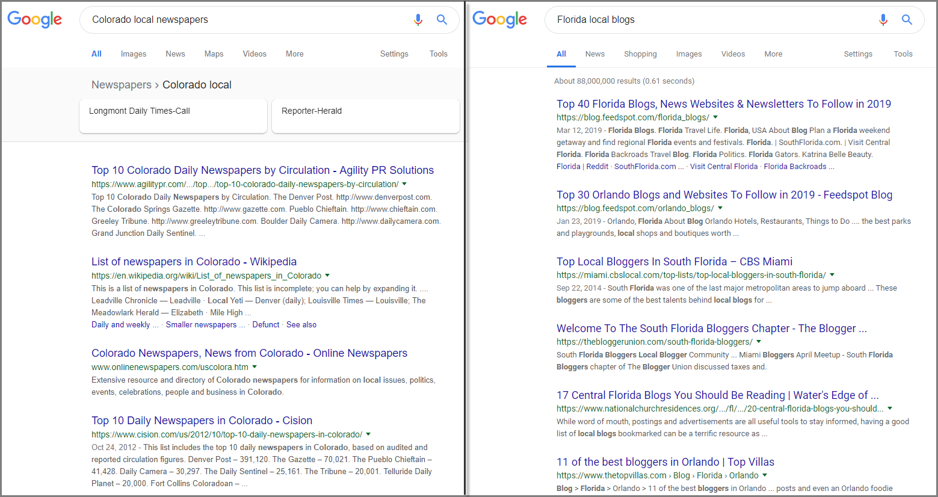Open 'Visit Central Florida' sitelink
The height and width of the screenshot is (497, 938).
tap(724, 166)
